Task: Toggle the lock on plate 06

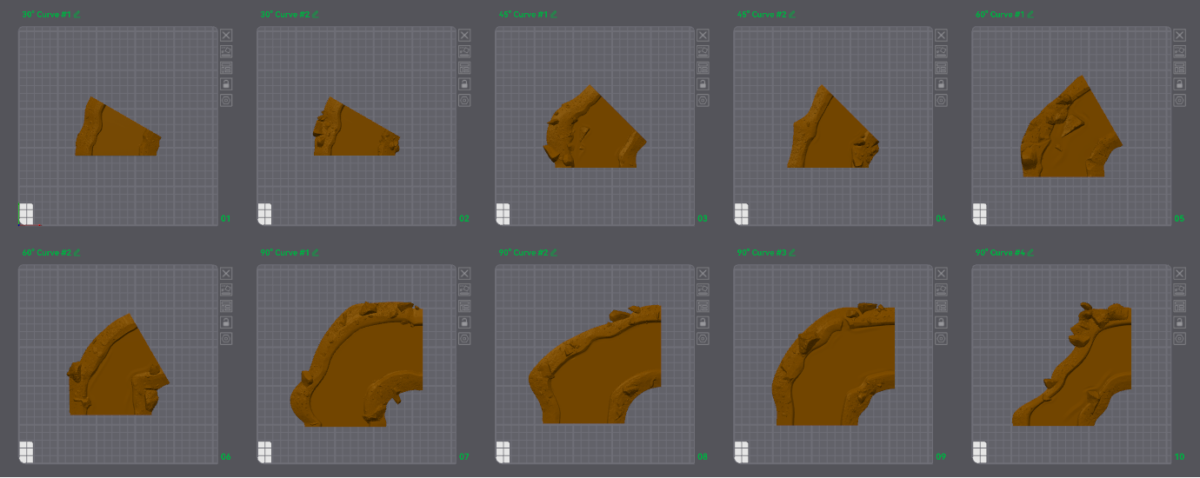Action: click(x=226, y=322)
